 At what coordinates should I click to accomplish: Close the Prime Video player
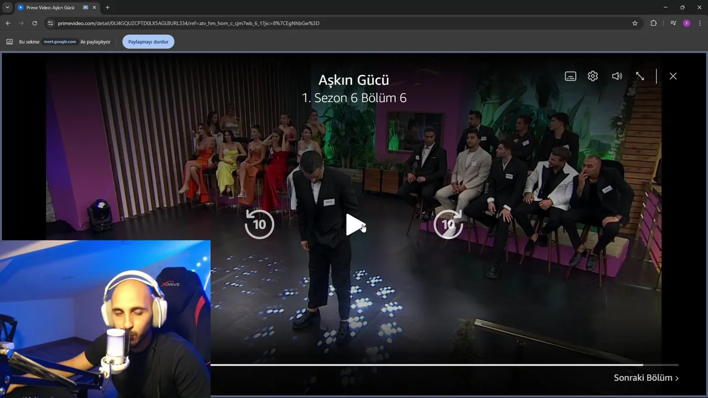pyautogui.click(x=673, y=76)
